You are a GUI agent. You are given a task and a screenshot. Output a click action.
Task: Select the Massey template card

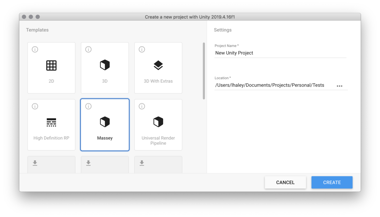point(105,125)
